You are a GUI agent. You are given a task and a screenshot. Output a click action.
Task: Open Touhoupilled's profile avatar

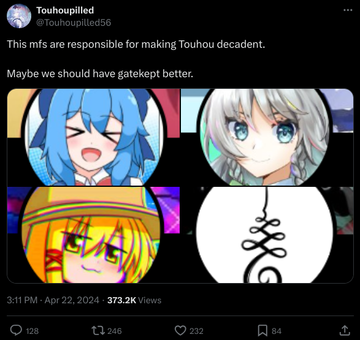(19, 16)
